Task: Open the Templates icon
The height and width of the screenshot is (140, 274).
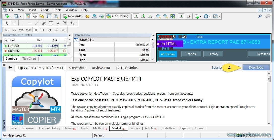Action: click(x=215, y=16)
